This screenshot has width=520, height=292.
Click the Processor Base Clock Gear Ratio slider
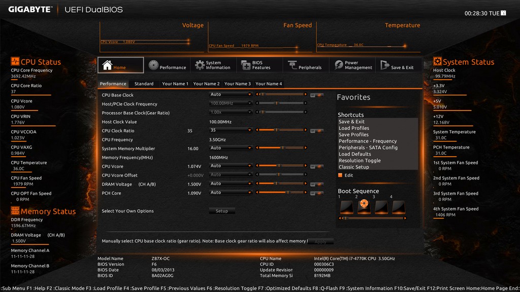pos(281,112)
